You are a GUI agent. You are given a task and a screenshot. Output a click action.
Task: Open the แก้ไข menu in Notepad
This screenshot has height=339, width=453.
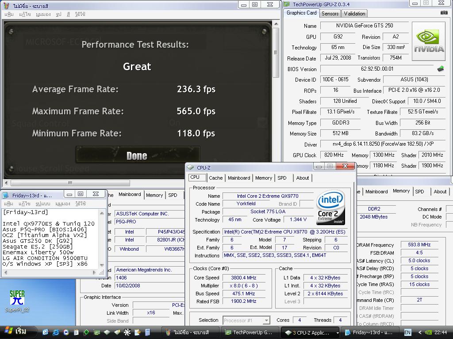25,203
